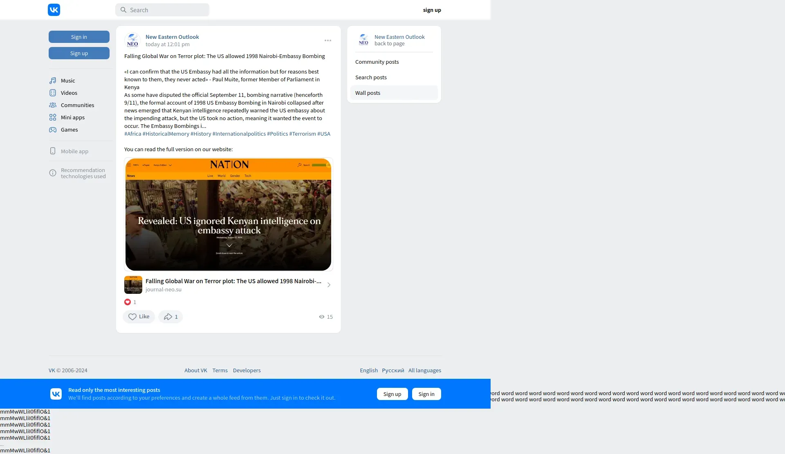The image size is (785, 454).
Task: Select the Community posts menu item
Action: click(377, 62)
